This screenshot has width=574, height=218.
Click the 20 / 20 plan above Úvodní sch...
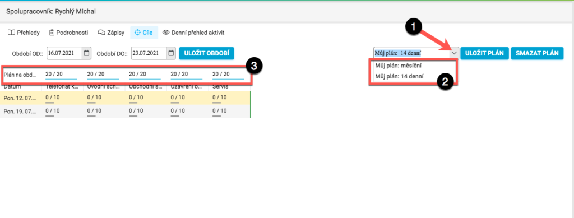[x=96, y=74]
